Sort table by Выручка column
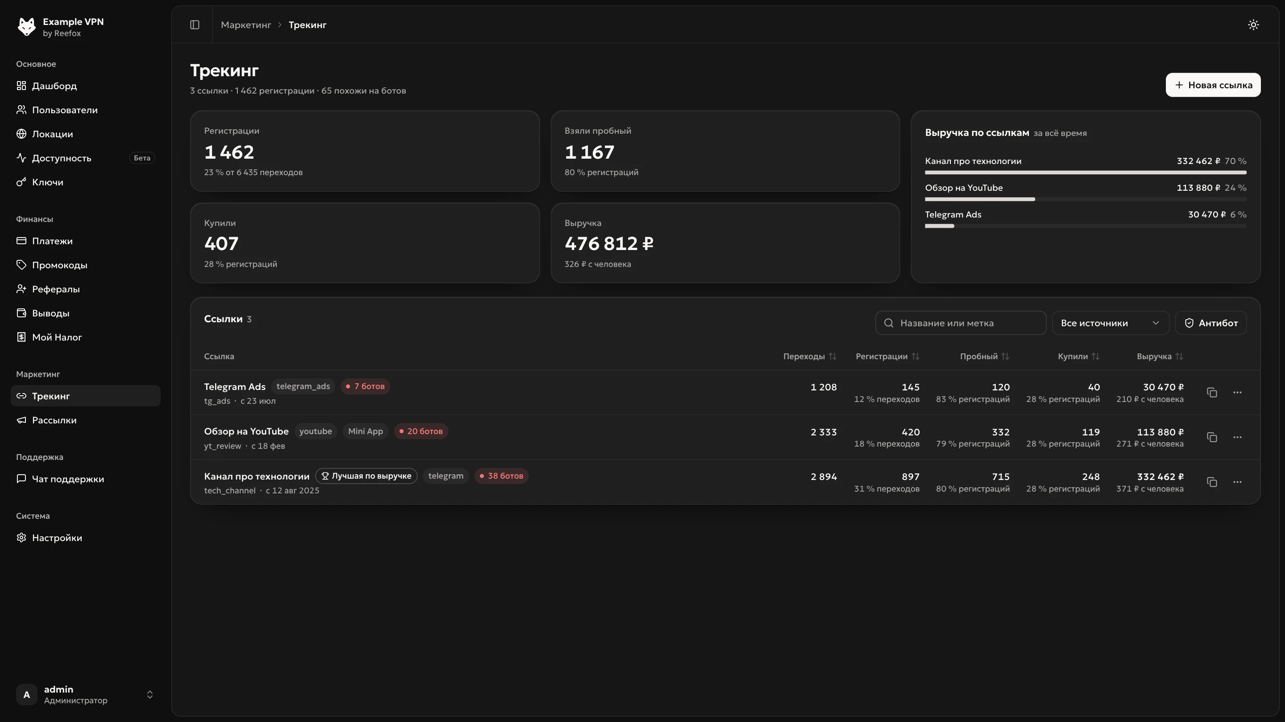Screen dimensions: 1285x722 coord(1160,356)
